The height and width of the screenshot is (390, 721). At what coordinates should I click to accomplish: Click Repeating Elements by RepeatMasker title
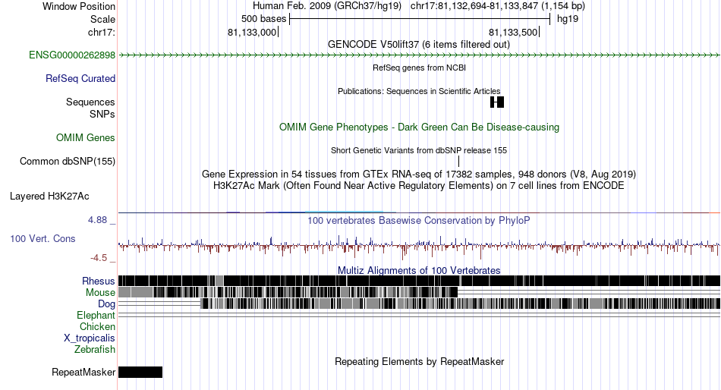[x=419, y=361]
